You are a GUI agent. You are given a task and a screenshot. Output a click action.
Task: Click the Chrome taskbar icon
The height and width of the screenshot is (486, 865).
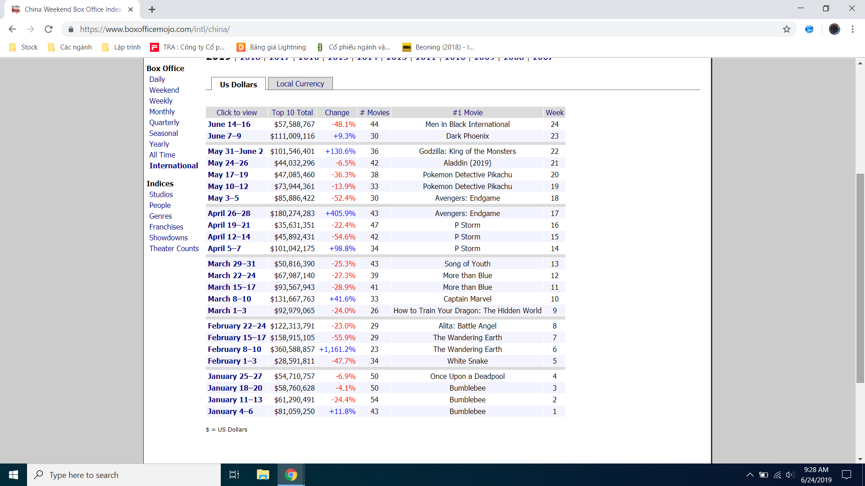pyautogui.click(x=291, y=475)
